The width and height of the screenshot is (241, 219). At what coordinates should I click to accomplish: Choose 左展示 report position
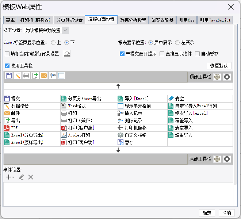[x=177, y=43]
